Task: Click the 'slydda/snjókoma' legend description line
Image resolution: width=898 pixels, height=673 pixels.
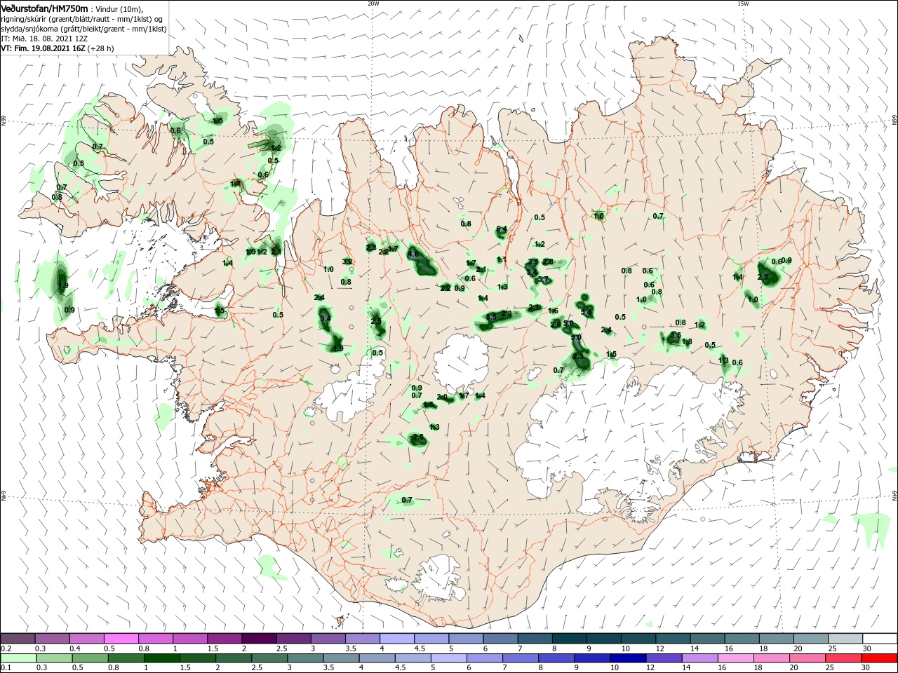Action: tap(83, 29)
